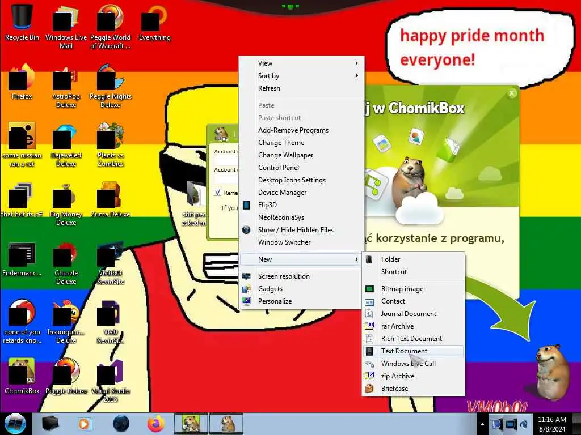Create new Bitmap image

[x=413, y=289]
